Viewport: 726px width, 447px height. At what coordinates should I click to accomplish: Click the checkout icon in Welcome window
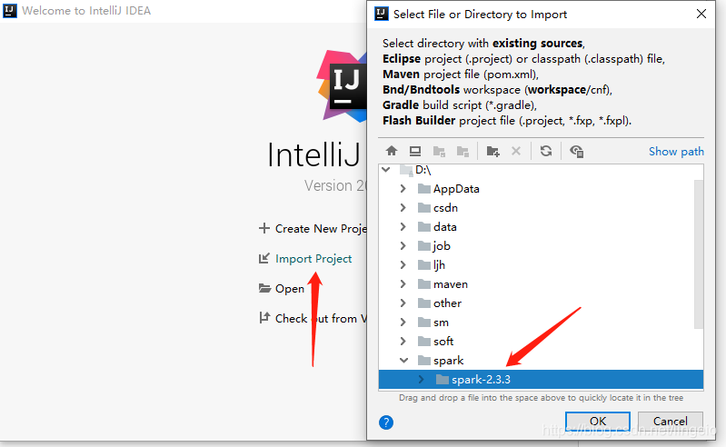(x=264, y=317)
